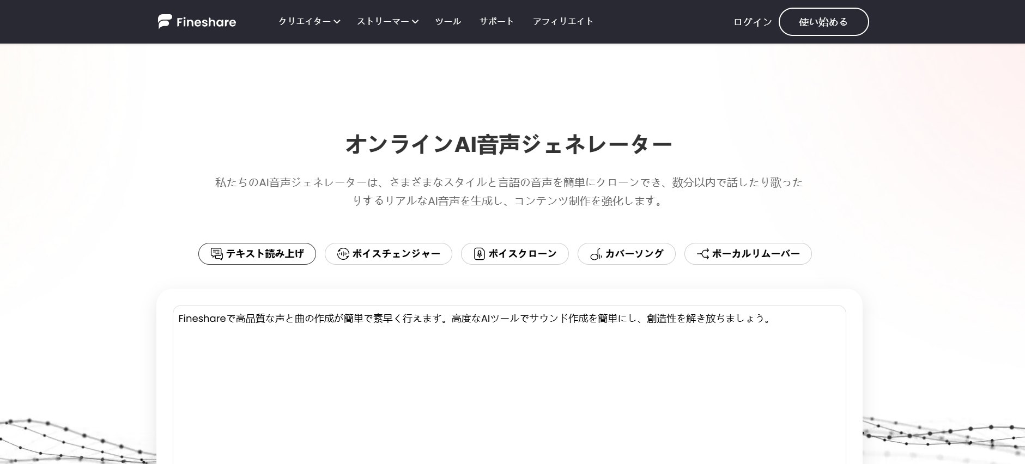
Task: Click the chevron next to ストリーマー
Action: 415,22
